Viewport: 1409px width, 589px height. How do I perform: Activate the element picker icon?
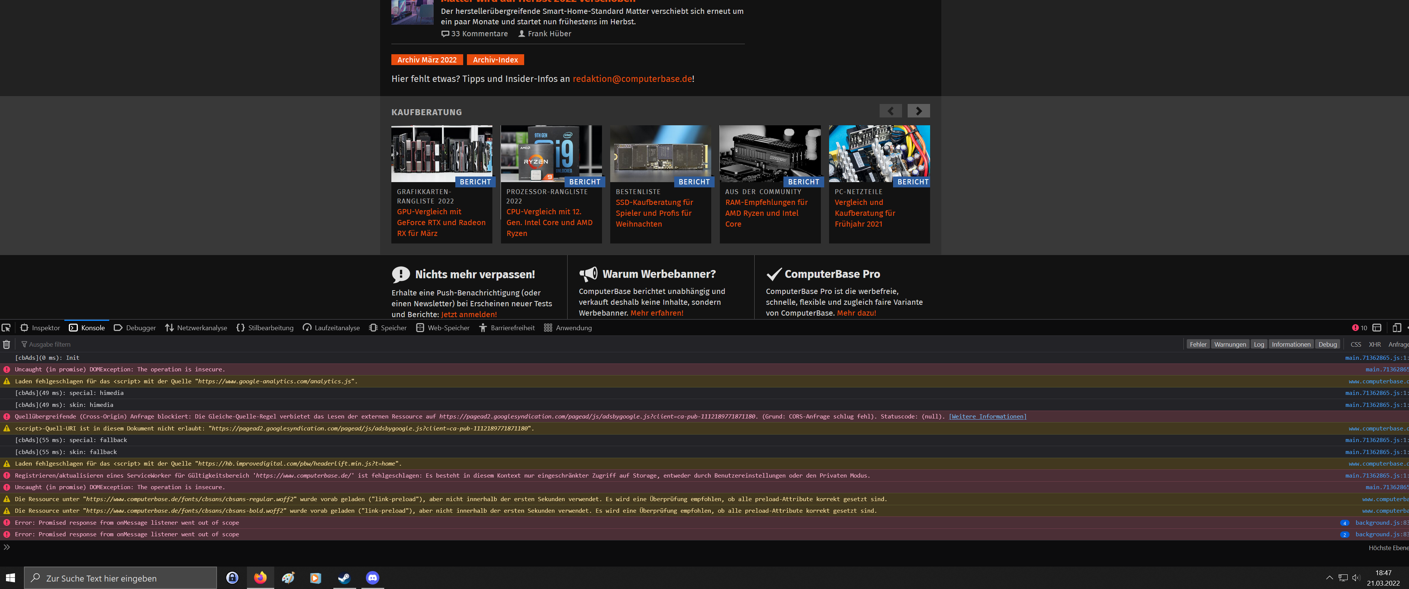7,328
